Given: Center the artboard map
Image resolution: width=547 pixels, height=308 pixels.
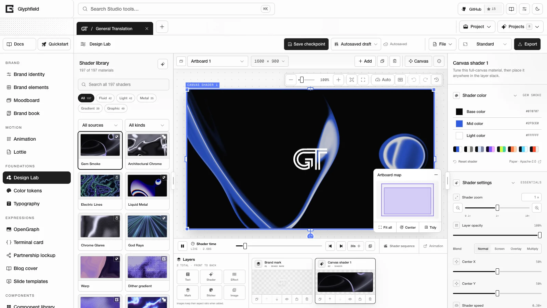Looking at the screenshot, I should (x=408, y=228).
